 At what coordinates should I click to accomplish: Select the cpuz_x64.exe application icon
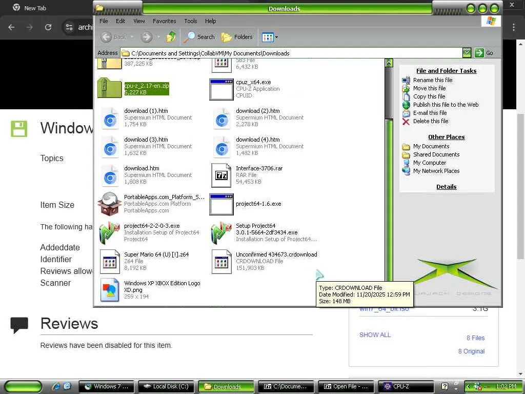221,89
